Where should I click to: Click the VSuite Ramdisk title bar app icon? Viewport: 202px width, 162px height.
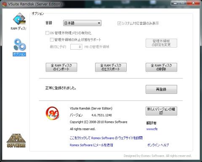tap(4, 4)
